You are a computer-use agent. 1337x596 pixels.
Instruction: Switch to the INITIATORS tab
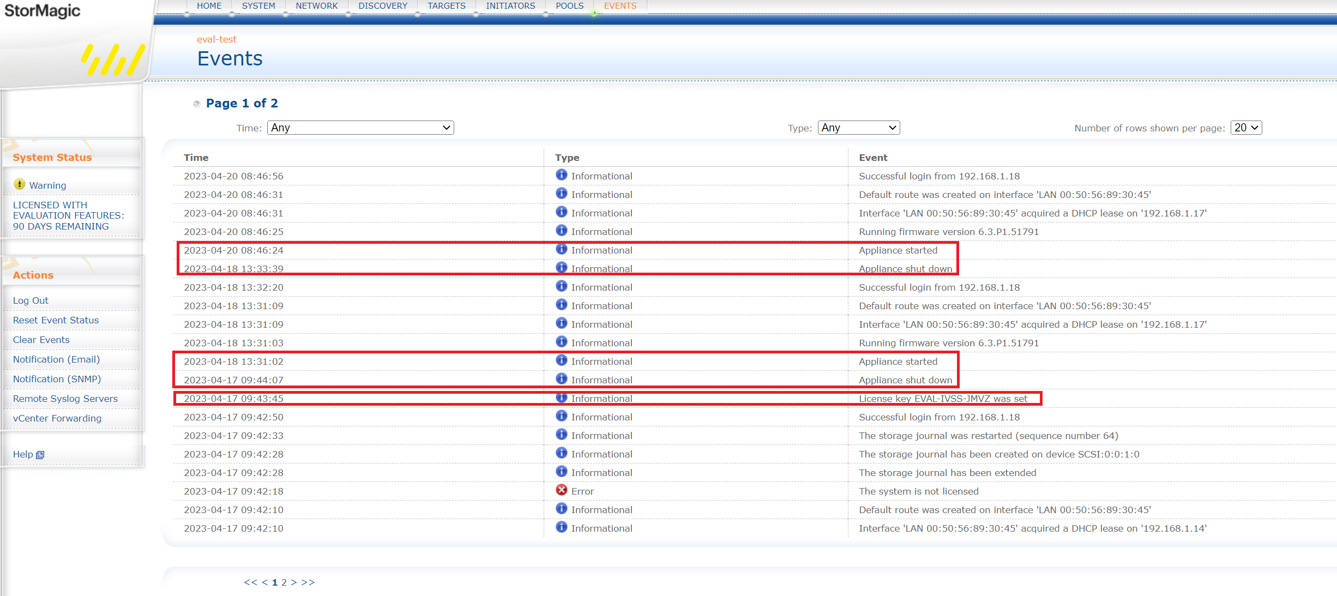click(511, 6)
